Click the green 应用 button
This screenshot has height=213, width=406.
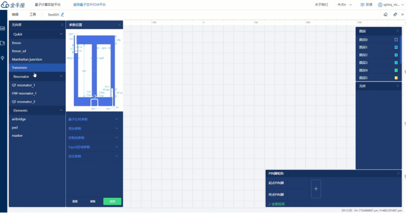(x=112, y=201)
